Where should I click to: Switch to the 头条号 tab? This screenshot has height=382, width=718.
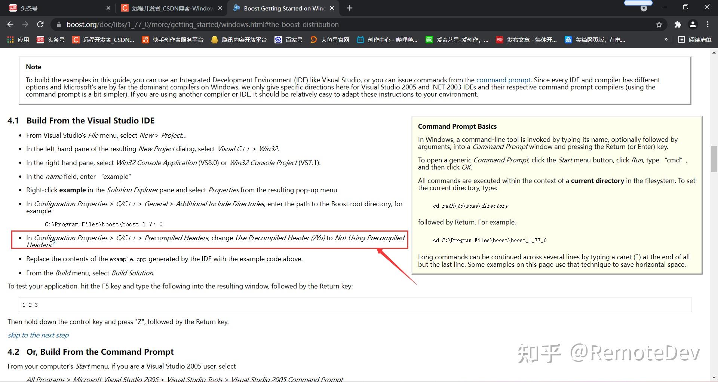click(x=56, y=8)
